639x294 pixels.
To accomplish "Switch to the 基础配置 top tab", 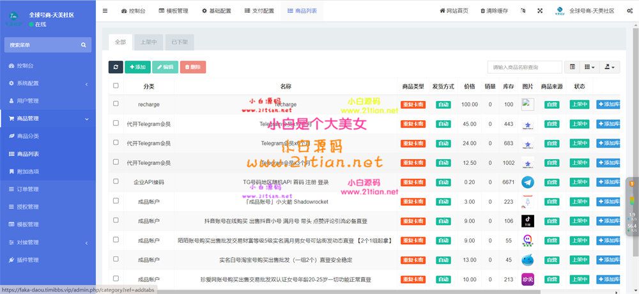I will tap(217, 11).
